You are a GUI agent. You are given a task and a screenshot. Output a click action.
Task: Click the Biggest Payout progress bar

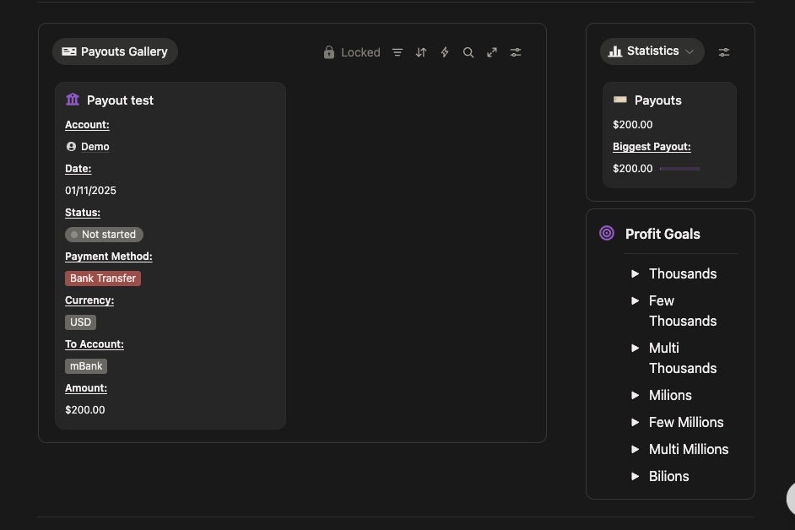[x=679, y=169]
